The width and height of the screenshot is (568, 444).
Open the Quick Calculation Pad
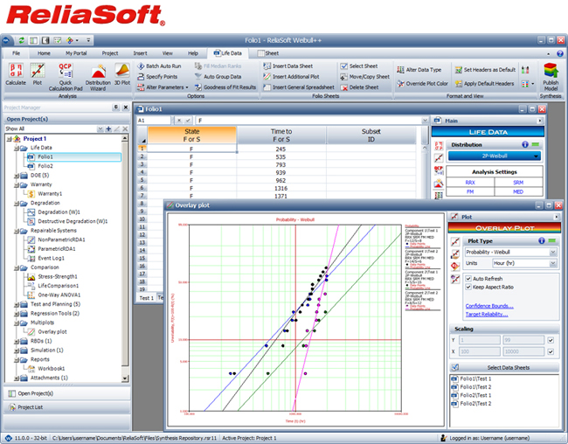[66, 72]
